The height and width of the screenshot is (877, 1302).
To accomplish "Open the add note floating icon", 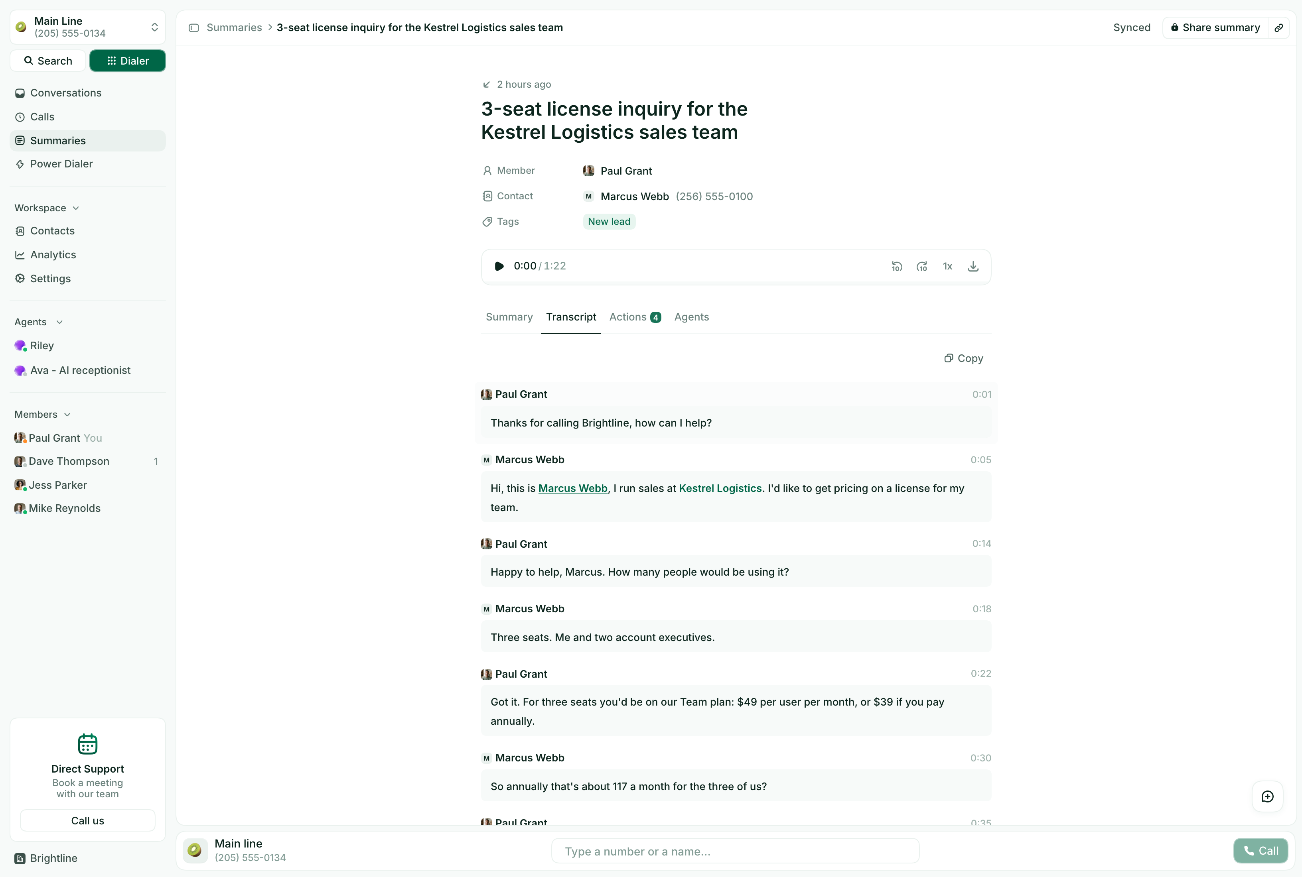I will pos(1267,796).
